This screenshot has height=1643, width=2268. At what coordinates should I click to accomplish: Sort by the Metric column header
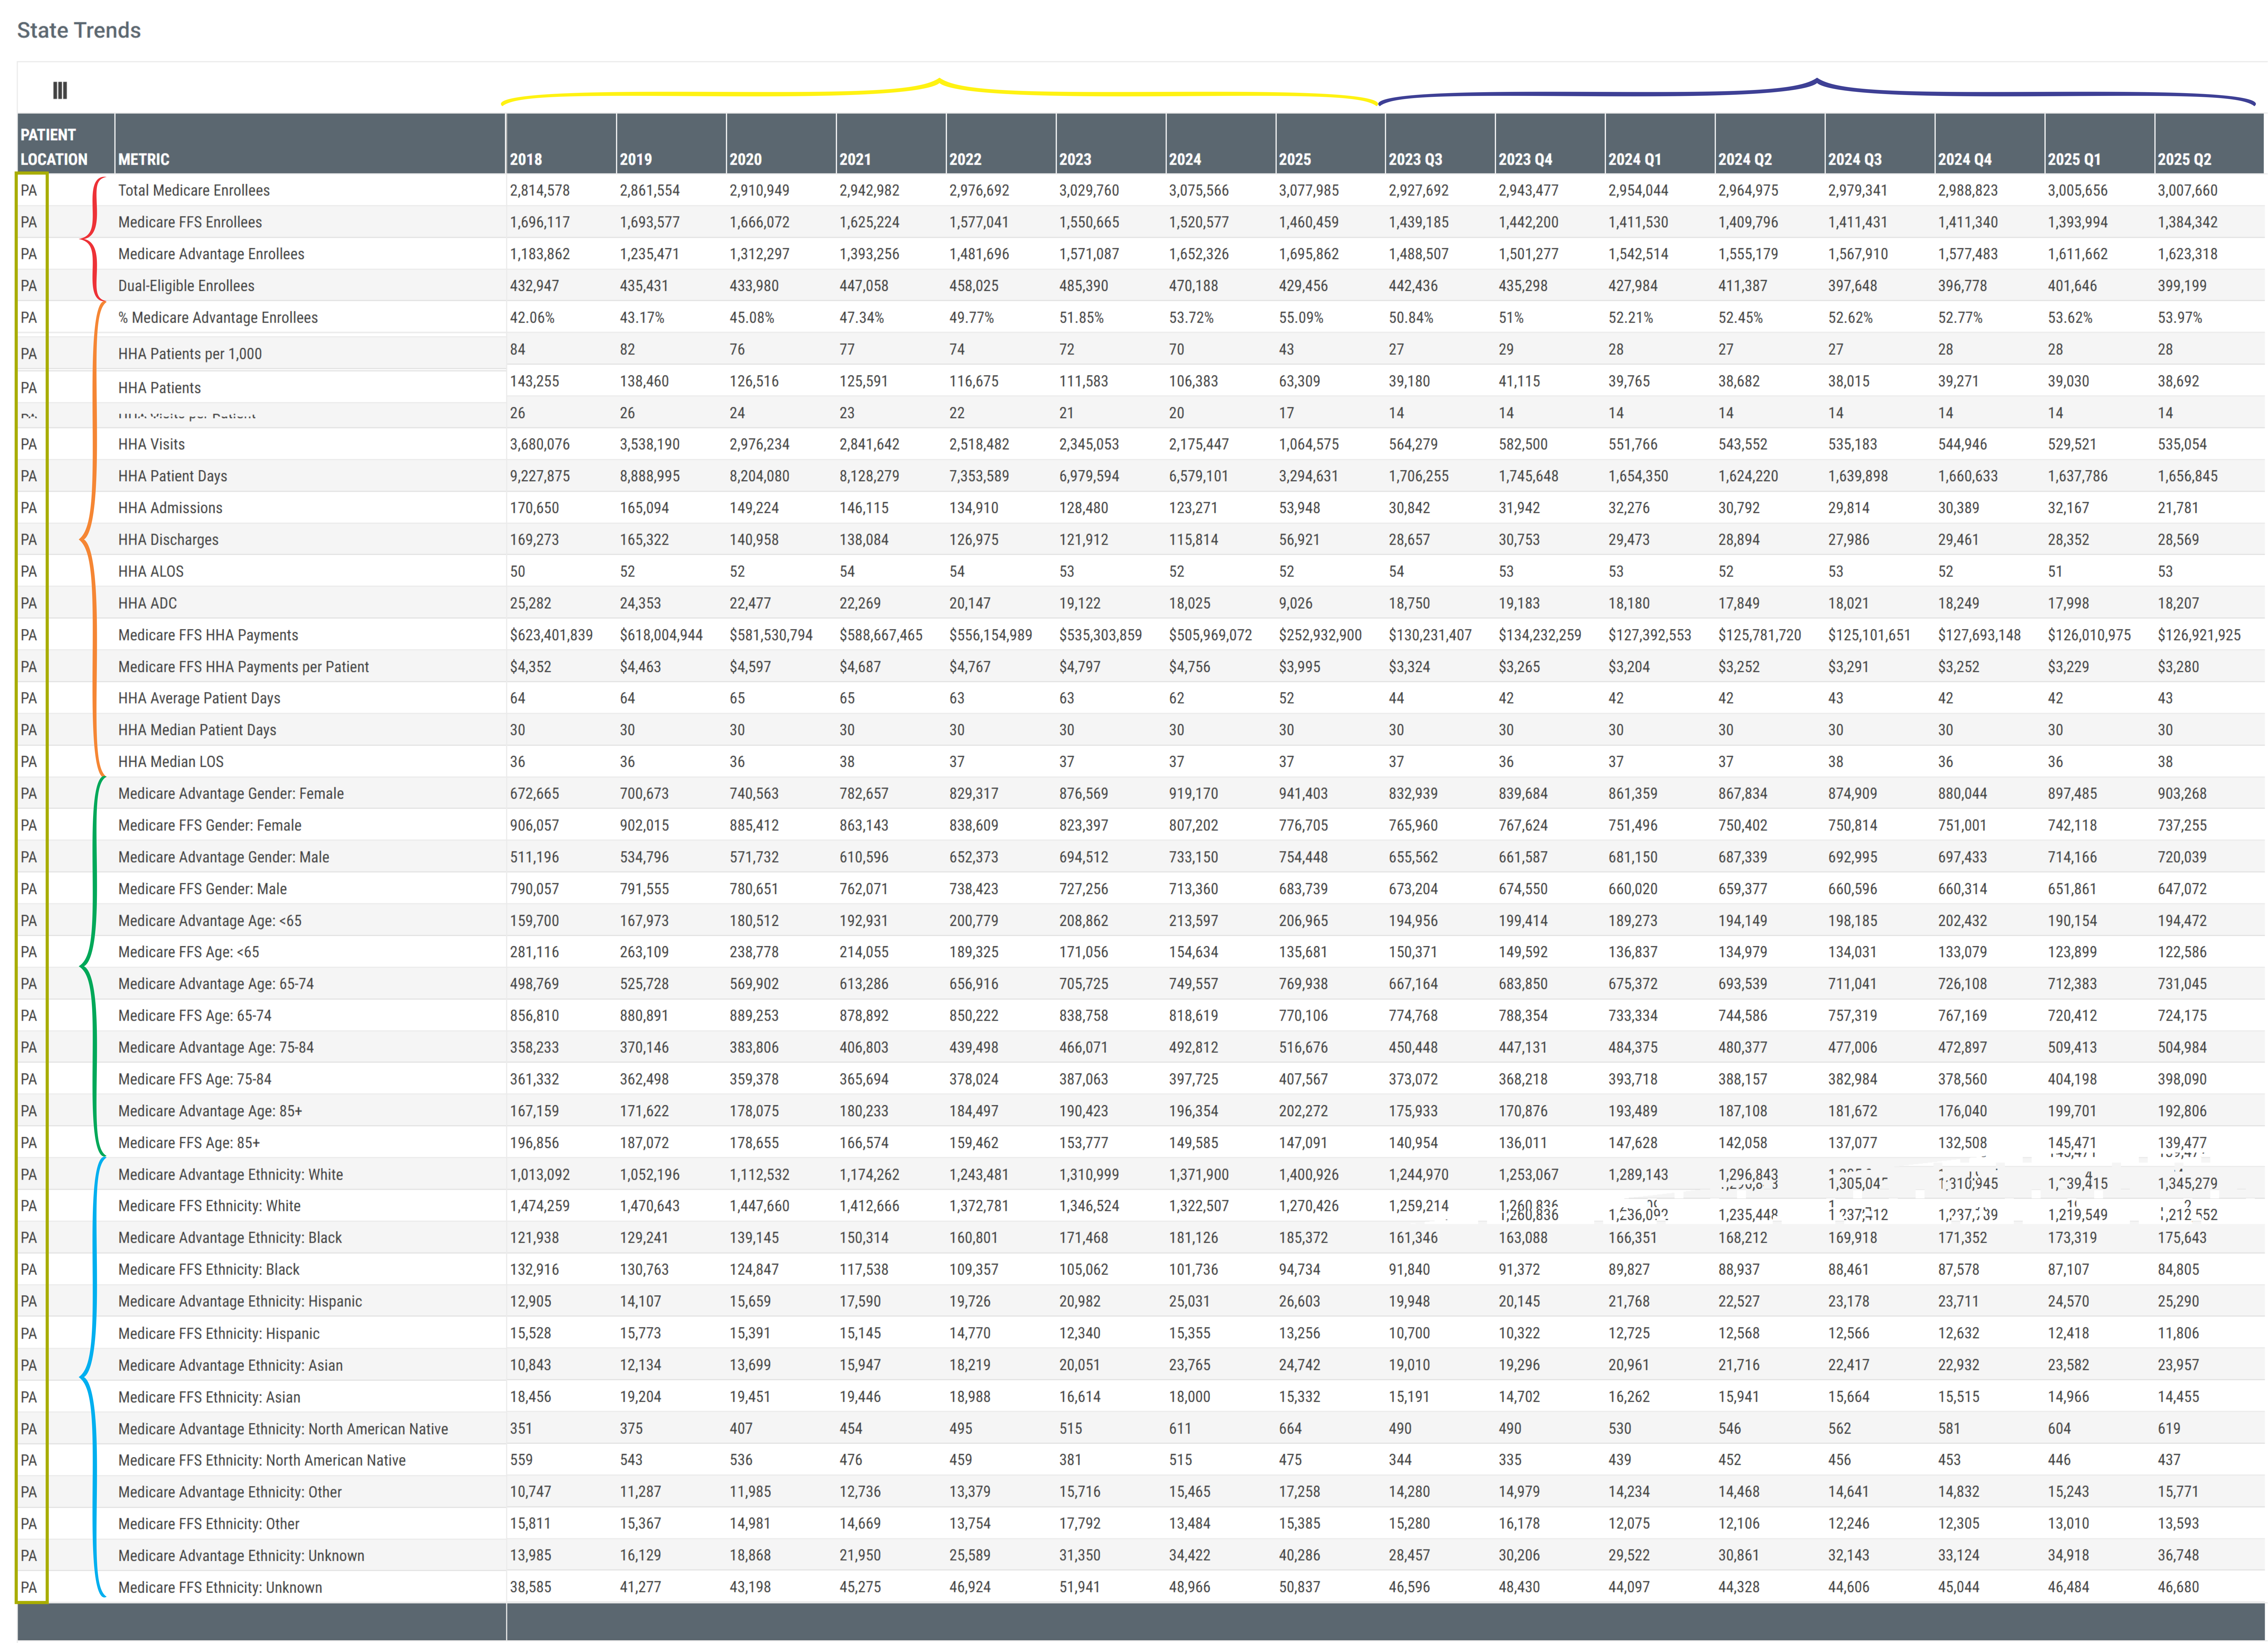(x=144, y=159)
